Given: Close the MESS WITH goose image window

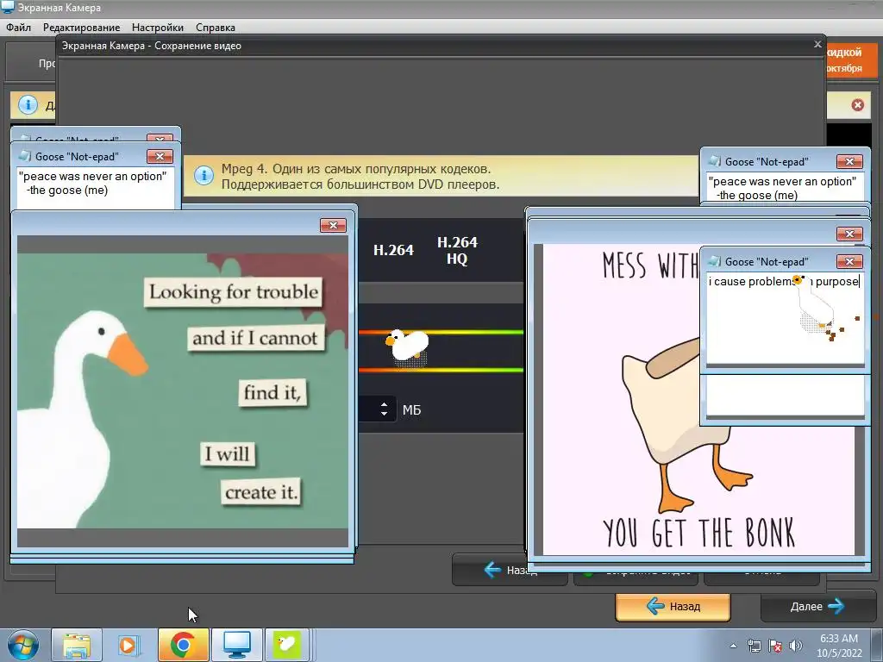Looking at the screenshot, I should tap(849, 234).
